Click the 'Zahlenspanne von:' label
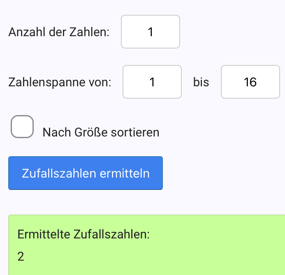285x275 pixels. point(60,82)
